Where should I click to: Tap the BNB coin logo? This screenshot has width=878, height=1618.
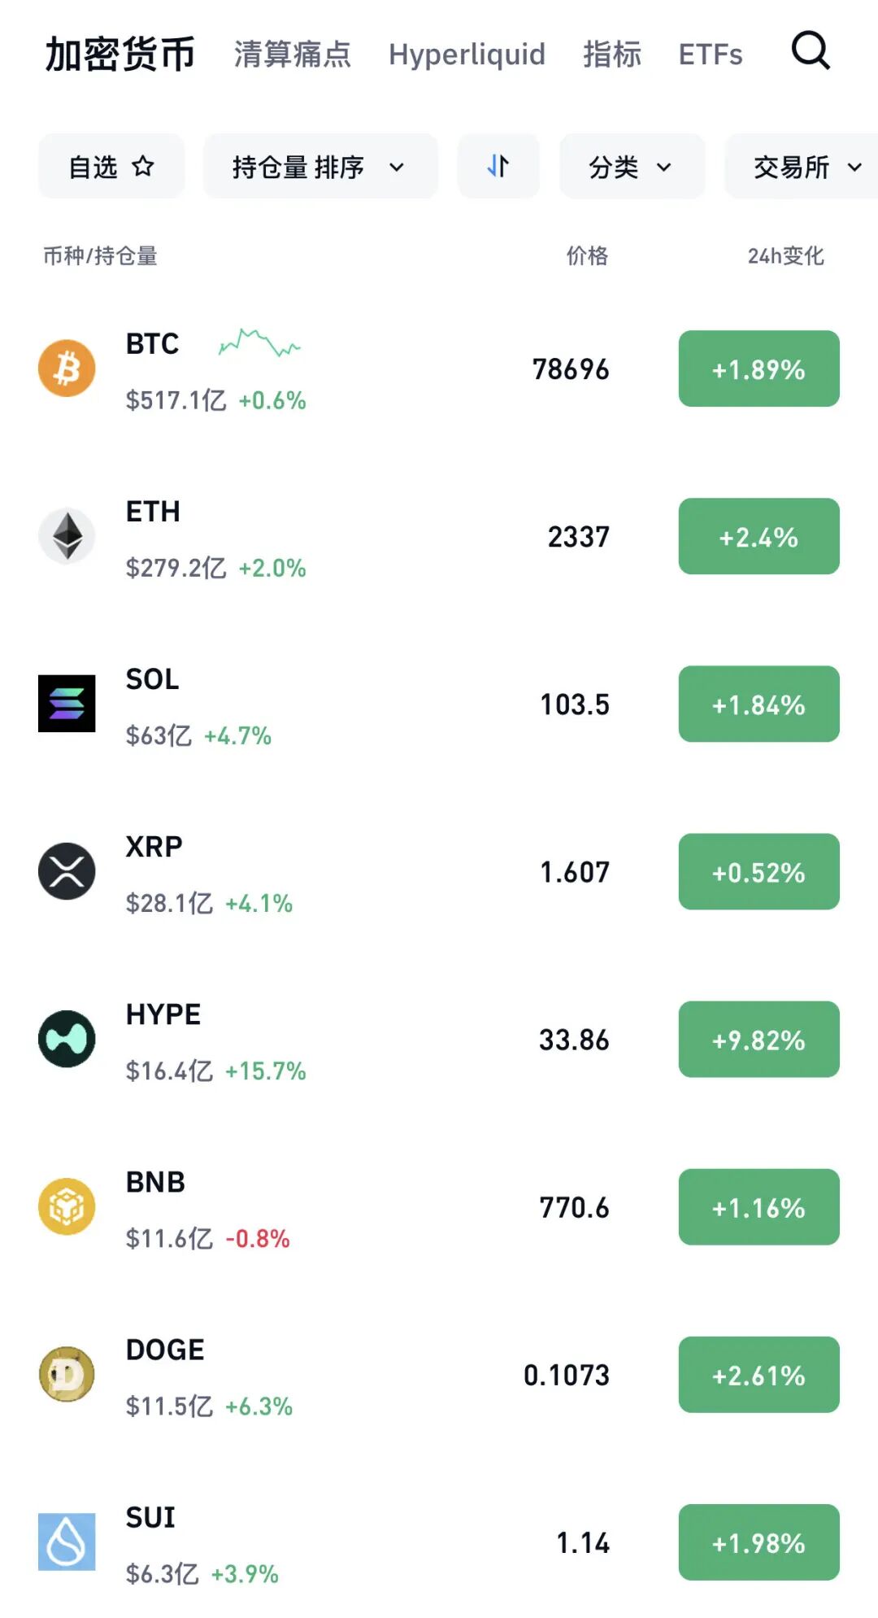pyautogui.click(x=67, y=1206)
